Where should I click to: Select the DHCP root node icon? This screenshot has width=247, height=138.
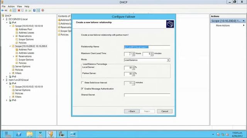click(x=3, y=16)
